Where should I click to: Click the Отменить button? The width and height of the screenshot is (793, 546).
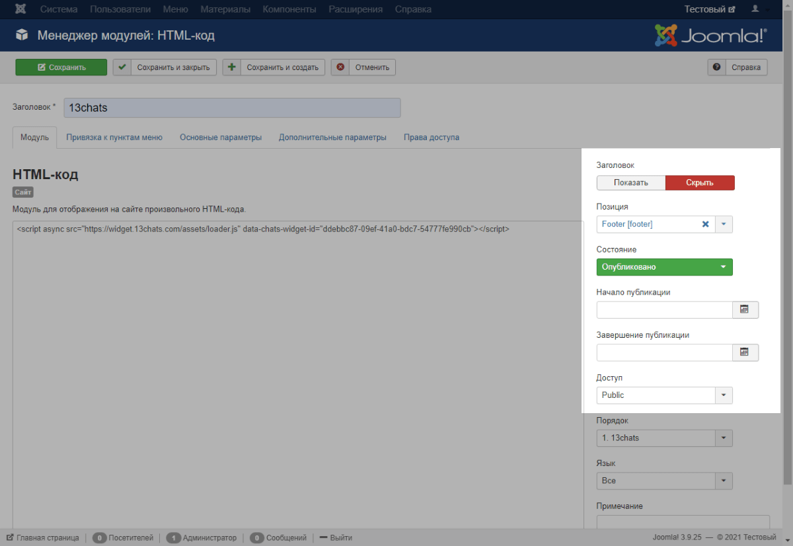click(363, 67)
